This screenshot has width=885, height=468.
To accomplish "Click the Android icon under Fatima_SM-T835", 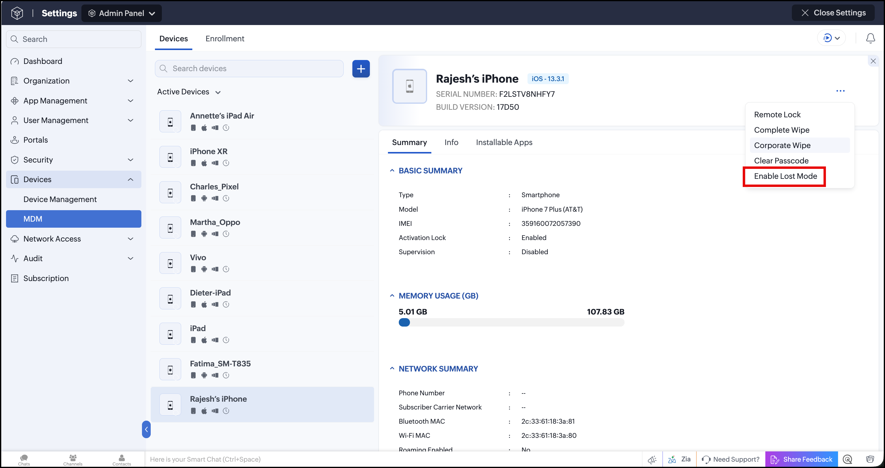I will pyautogui.click(x=204, y=375).
